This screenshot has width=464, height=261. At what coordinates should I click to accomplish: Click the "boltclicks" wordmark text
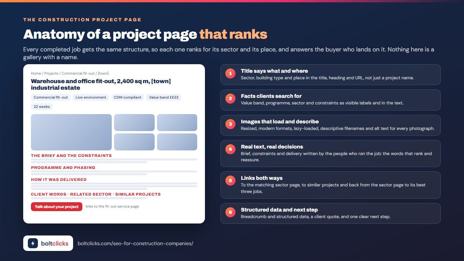[55, 243]
